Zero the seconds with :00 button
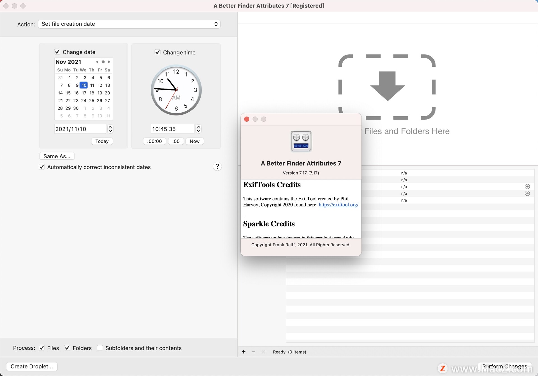538x376 pixels. [176, 141]
